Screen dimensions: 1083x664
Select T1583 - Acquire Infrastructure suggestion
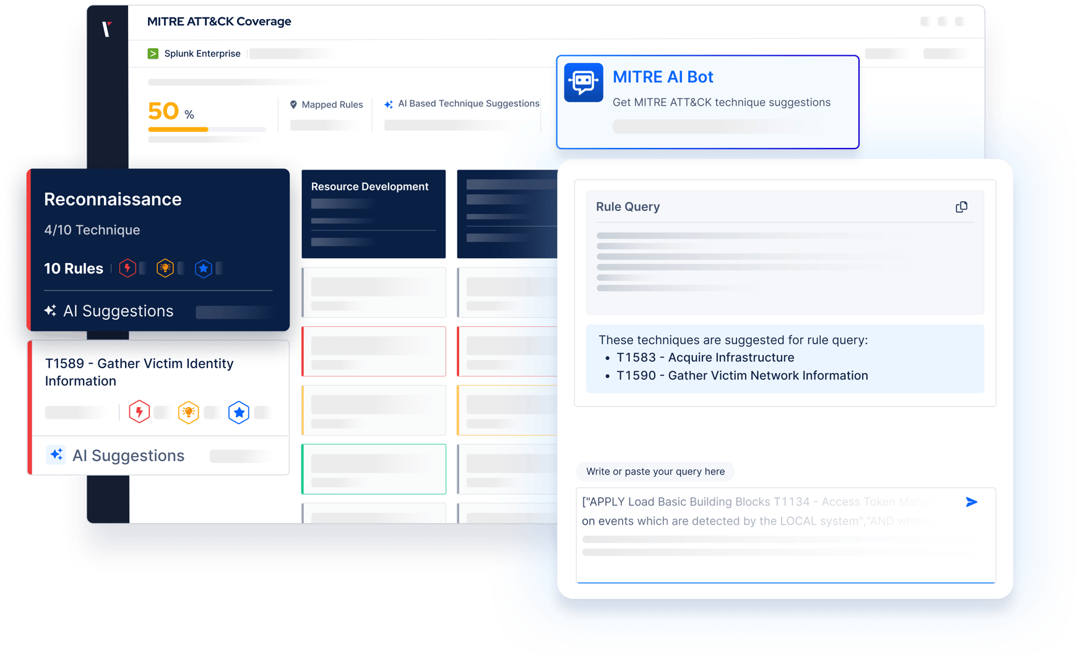[705, 357]
